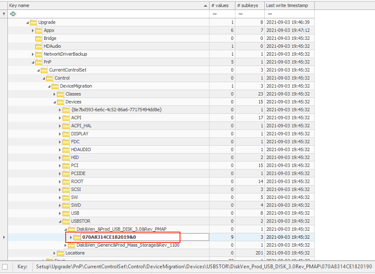Select the PnP folder icon
Image resolution: width=375 pixels, height=274 pixels.
point(39,62)
